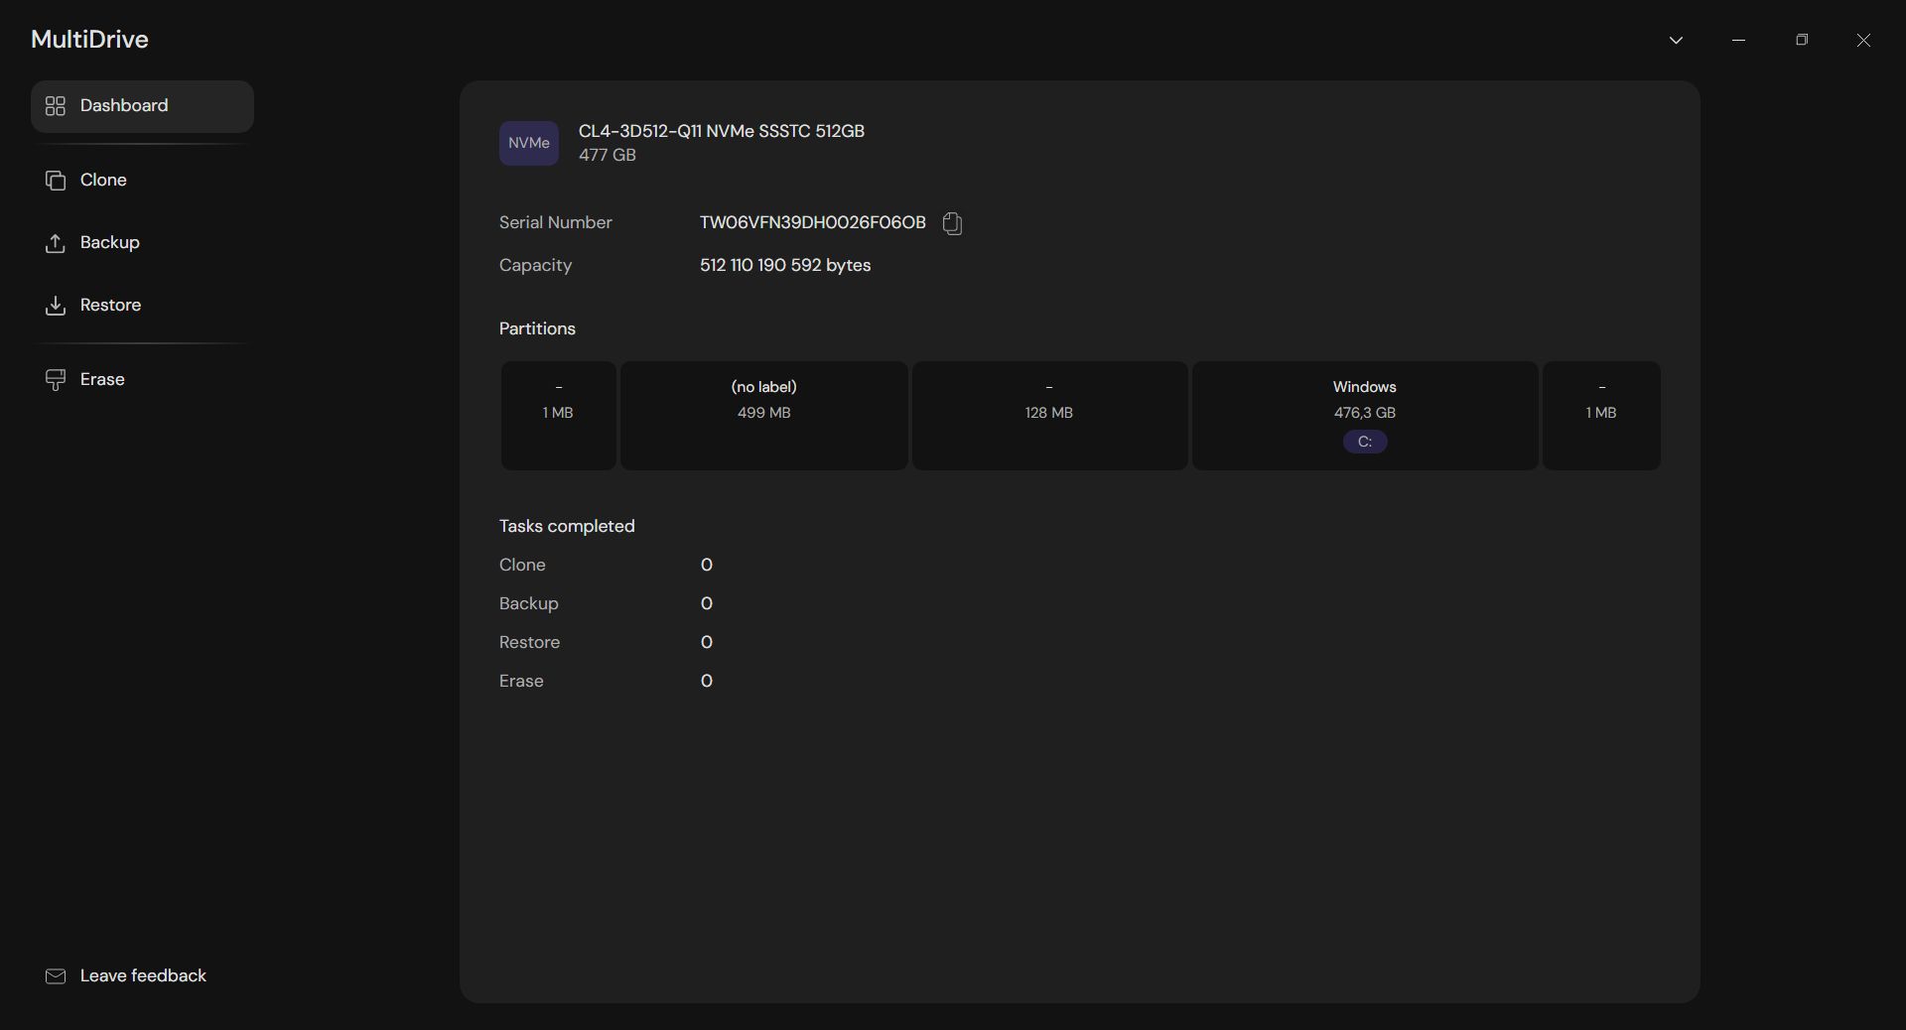Copy the serial number to clipboard
This screenshot has width=1906, height=1030.
[x=952, y=223]
